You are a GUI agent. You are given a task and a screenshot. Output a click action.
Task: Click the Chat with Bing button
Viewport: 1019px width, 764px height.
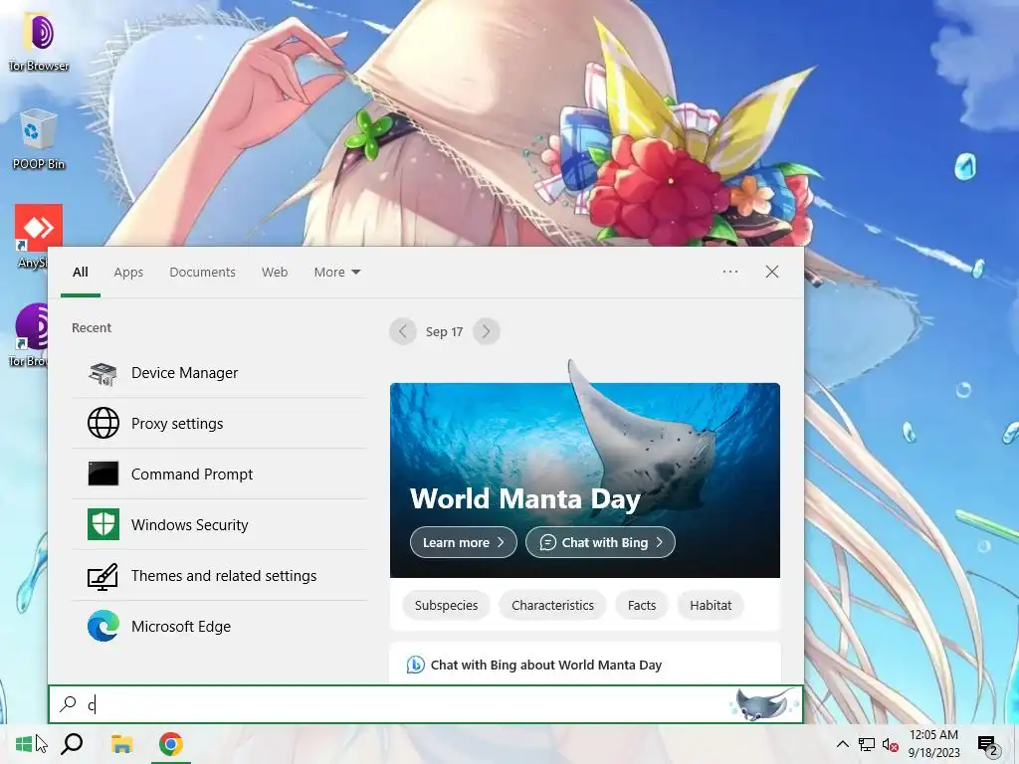click(600, 542)
